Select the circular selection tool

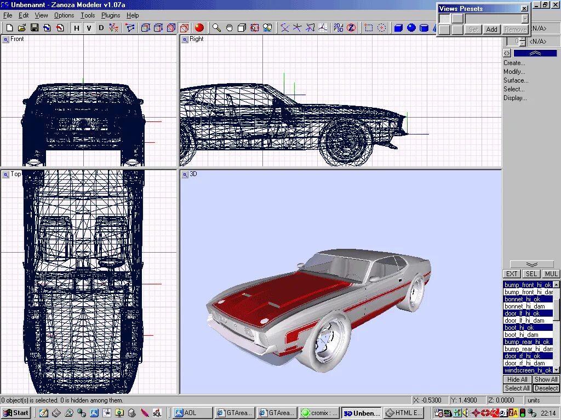(381, 28)
